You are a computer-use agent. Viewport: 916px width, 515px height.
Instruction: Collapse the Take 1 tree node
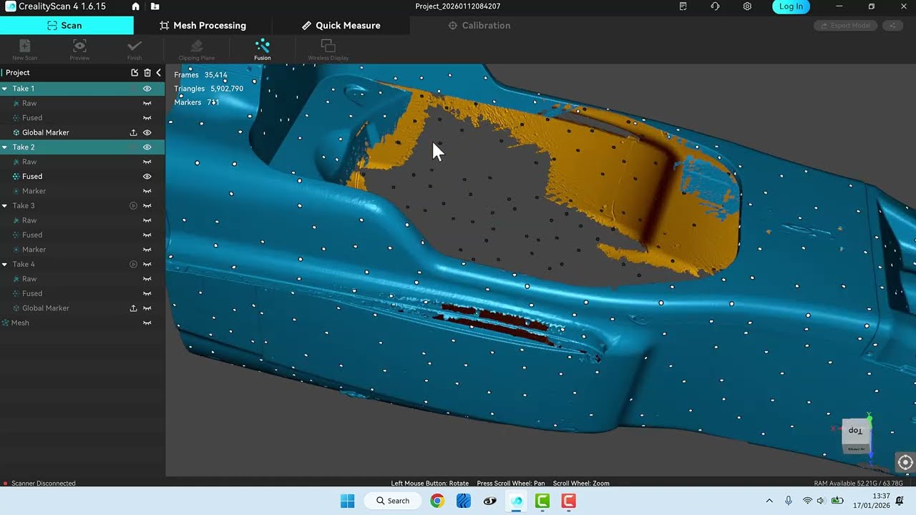(5, 89)
